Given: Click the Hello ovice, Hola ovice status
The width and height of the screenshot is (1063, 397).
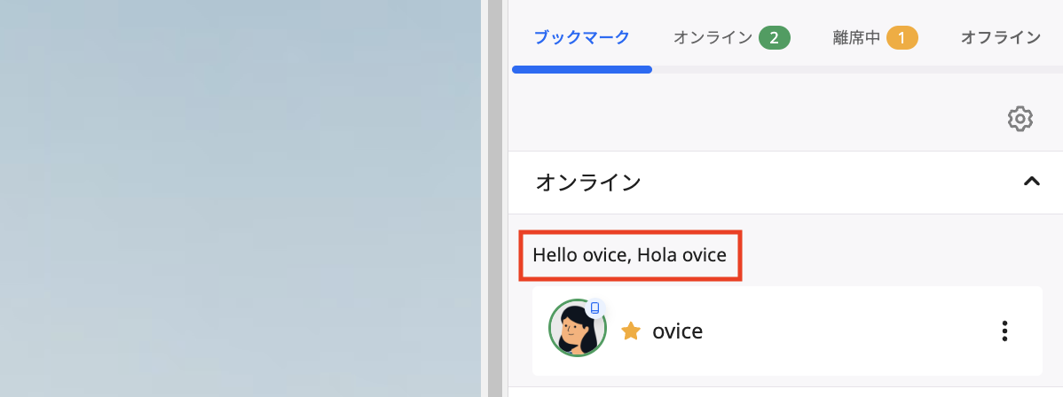Looking at the screenshot, I should coord(629,256).
